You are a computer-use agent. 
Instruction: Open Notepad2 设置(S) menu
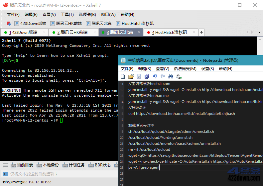[x=207, y=69]
